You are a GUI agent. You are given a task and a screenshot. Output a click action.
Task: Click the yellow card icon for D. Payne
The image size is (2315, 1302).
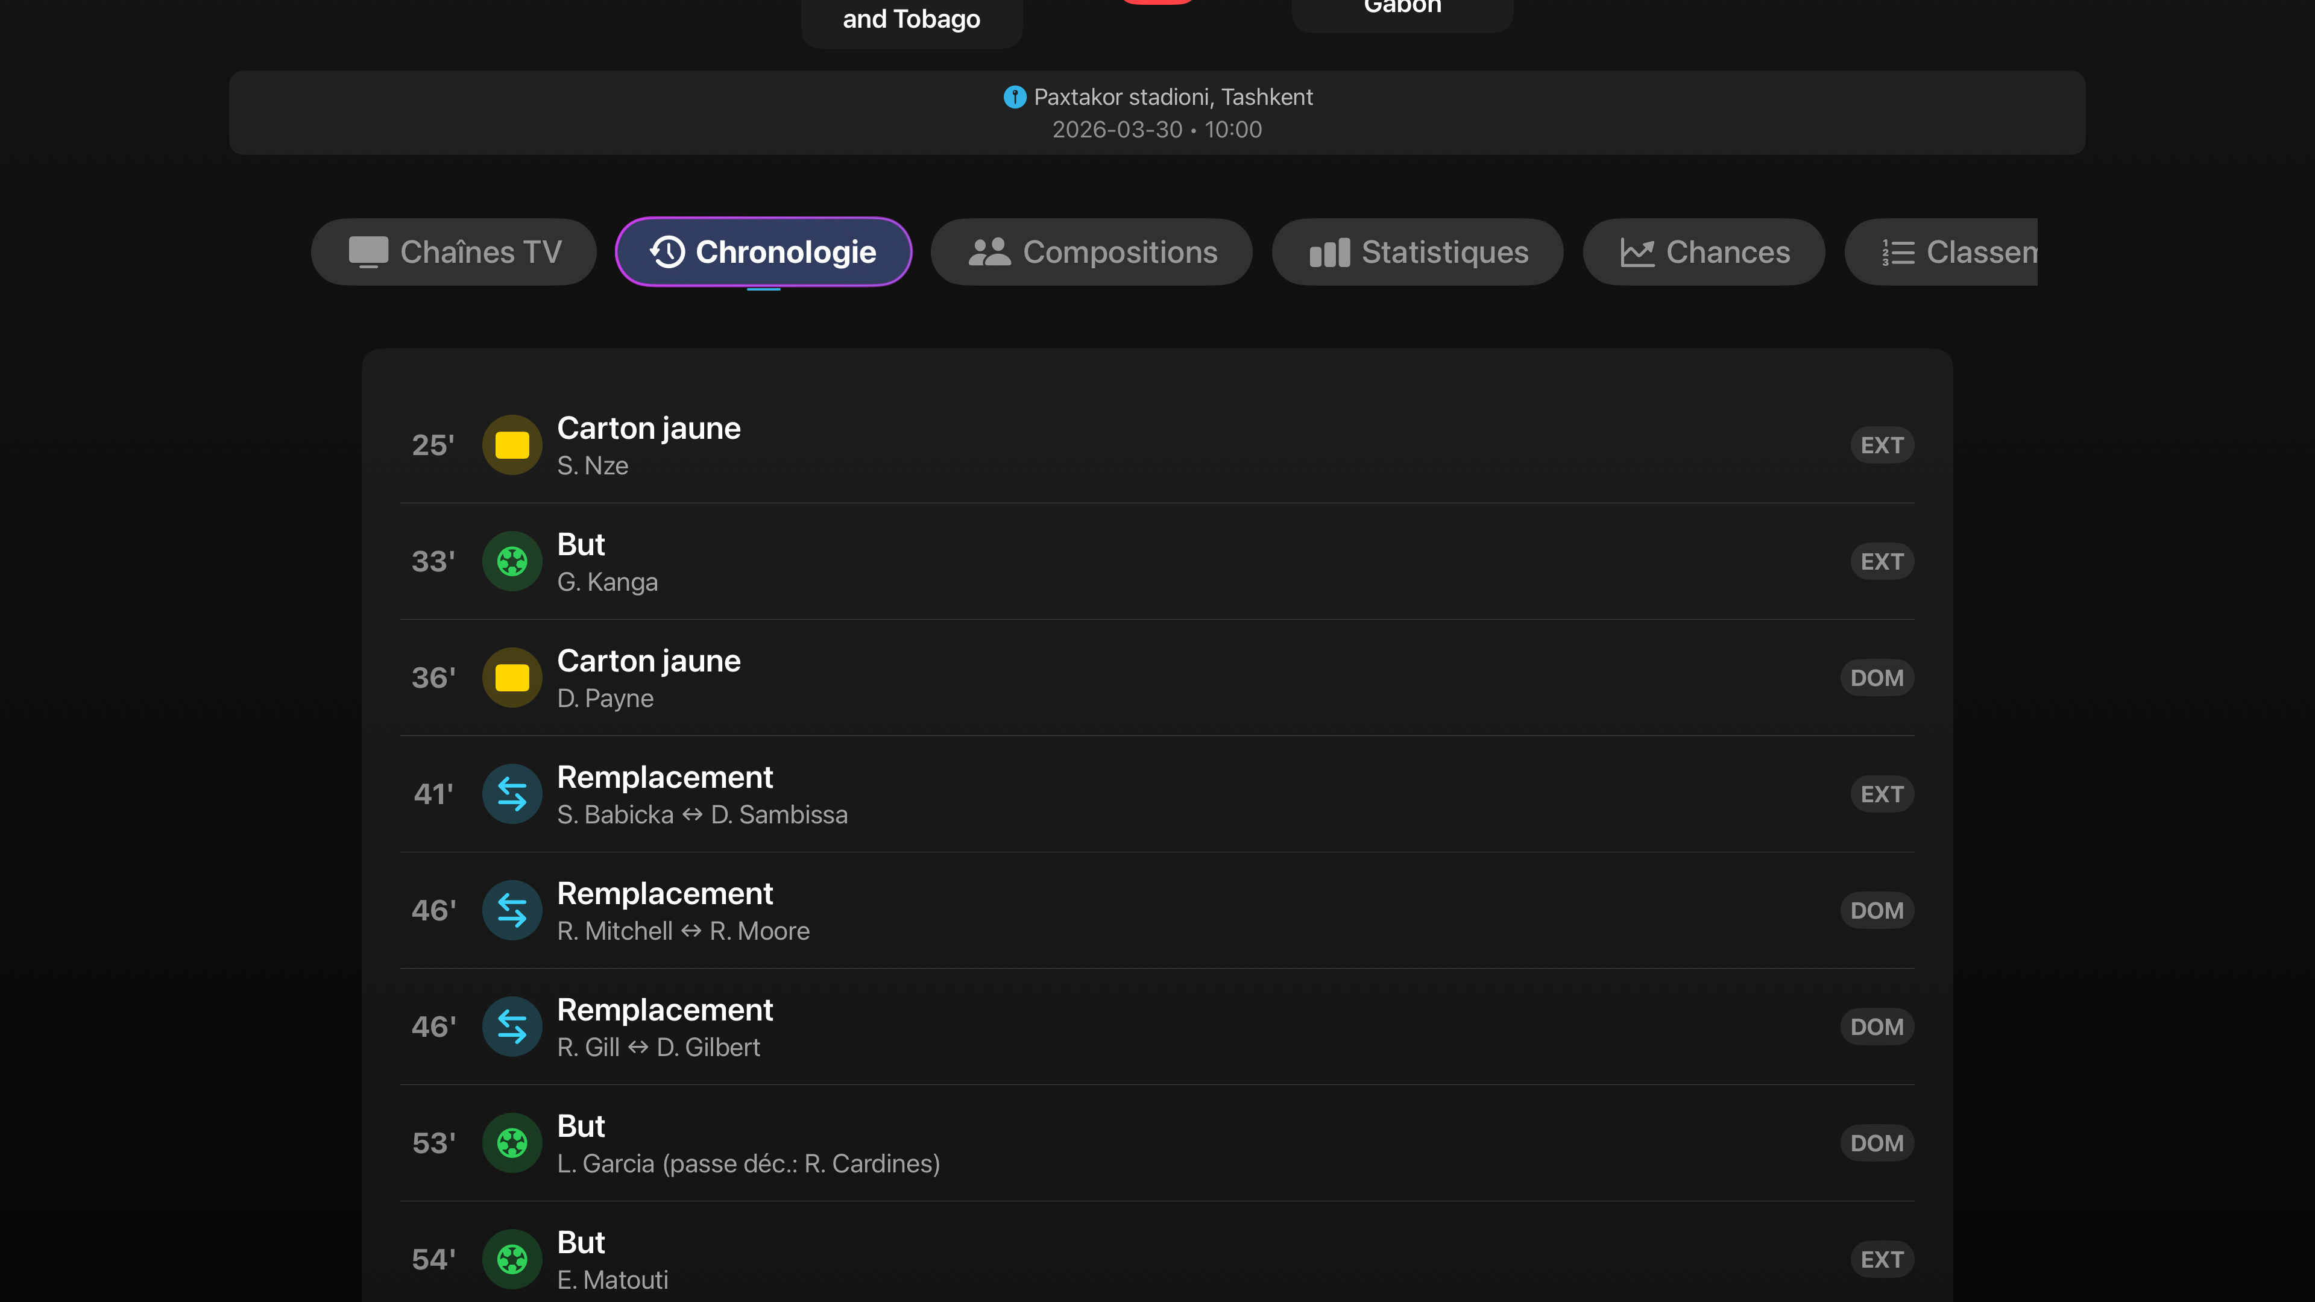click(511, 678)
